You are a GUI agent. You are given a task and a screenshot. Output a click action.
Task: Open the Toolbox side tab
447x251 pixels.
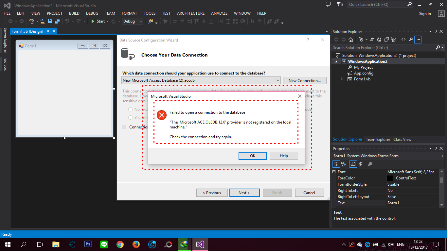pos(5,63)
